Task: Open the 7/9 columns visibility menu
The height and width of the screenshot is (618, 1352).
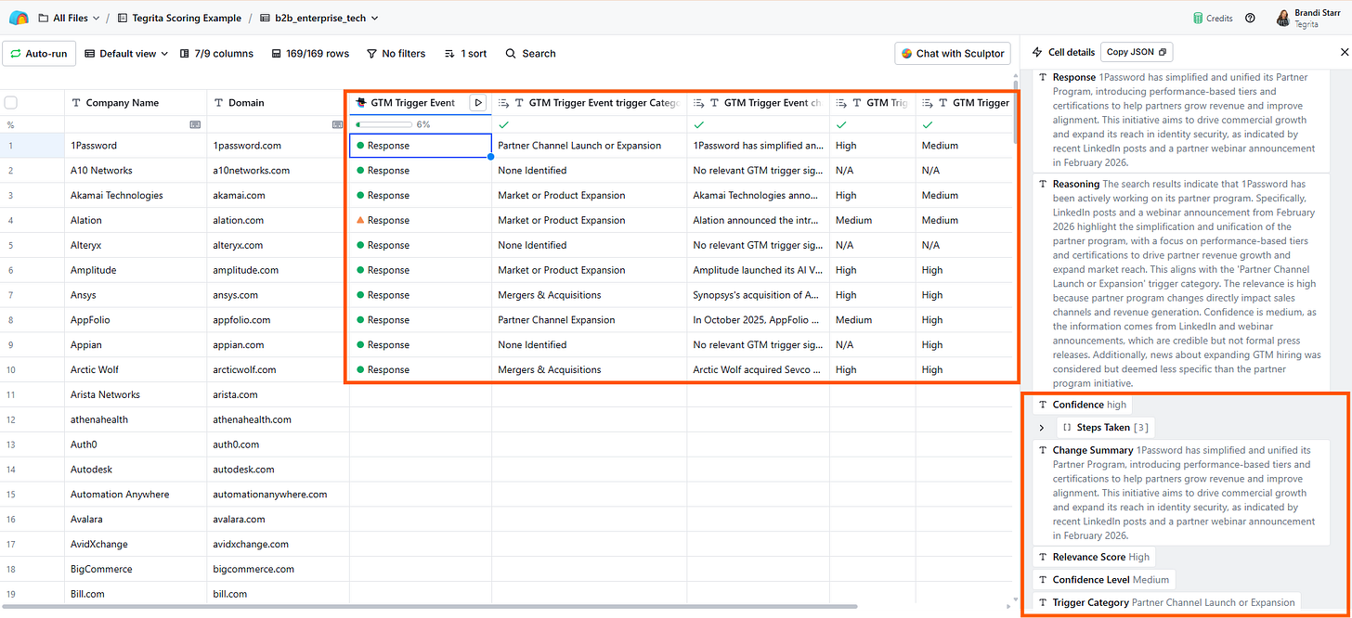Action: point(216,54)
